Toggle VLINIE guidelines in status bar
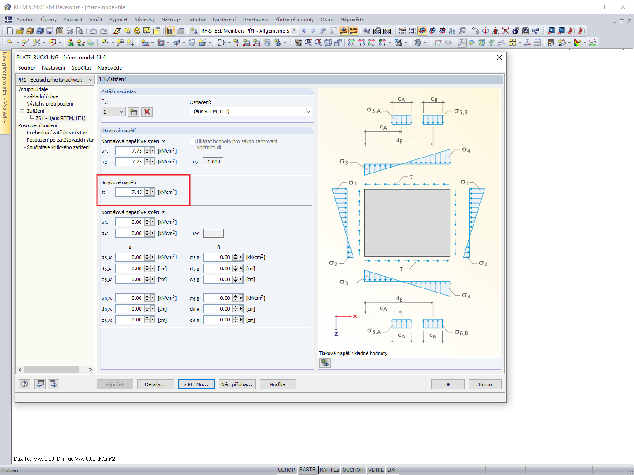Image resolution: width=634 pixels, height=475 pixels. tap(376, 470)
